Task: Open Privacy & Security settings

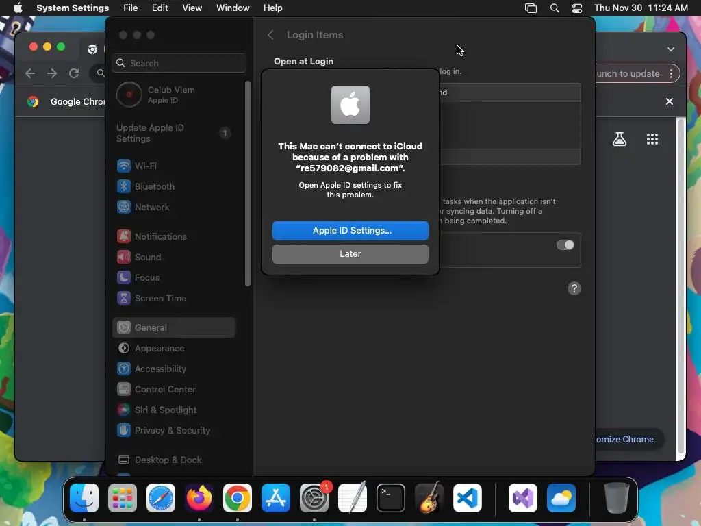Action: click(175, 431)
